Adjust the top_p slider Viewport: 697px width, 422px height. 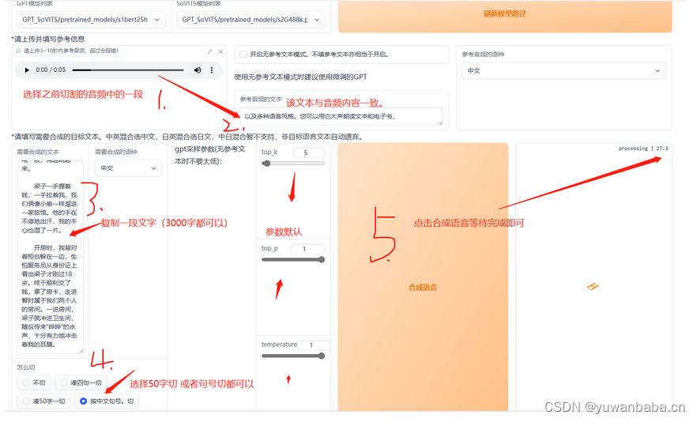tap(293, 260)
